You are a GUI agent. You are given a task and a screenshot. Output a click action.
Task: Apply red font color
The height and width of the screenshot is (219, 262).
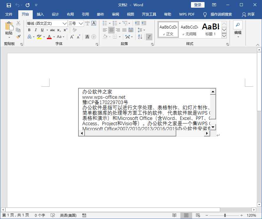click(49, 37)
